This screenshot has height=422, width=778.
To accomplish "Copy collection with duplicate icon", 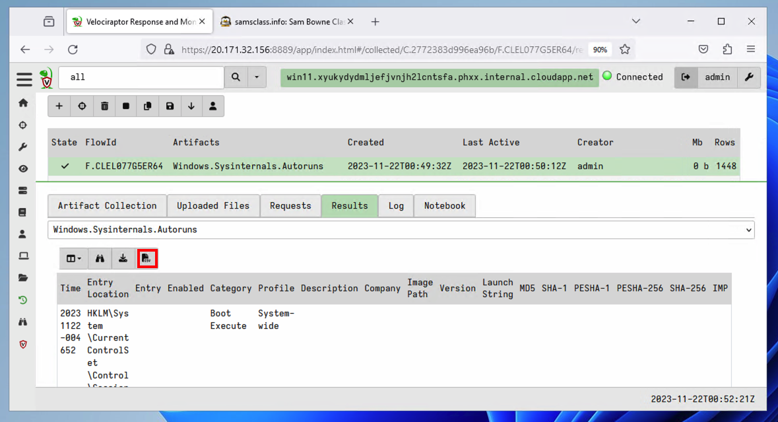I will pyautogui.click(x=148, y=106).
